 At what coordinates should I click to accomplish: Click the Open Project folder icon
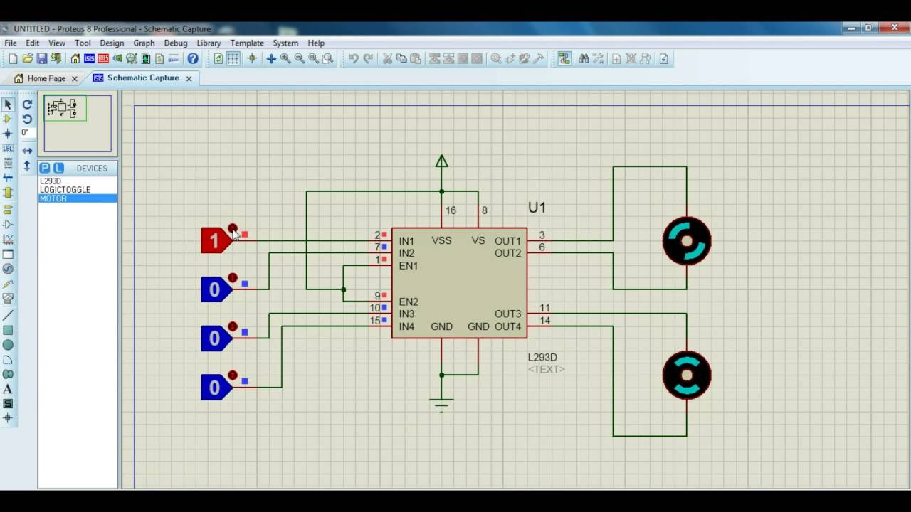pyautogui.click(x=28, y=59)
